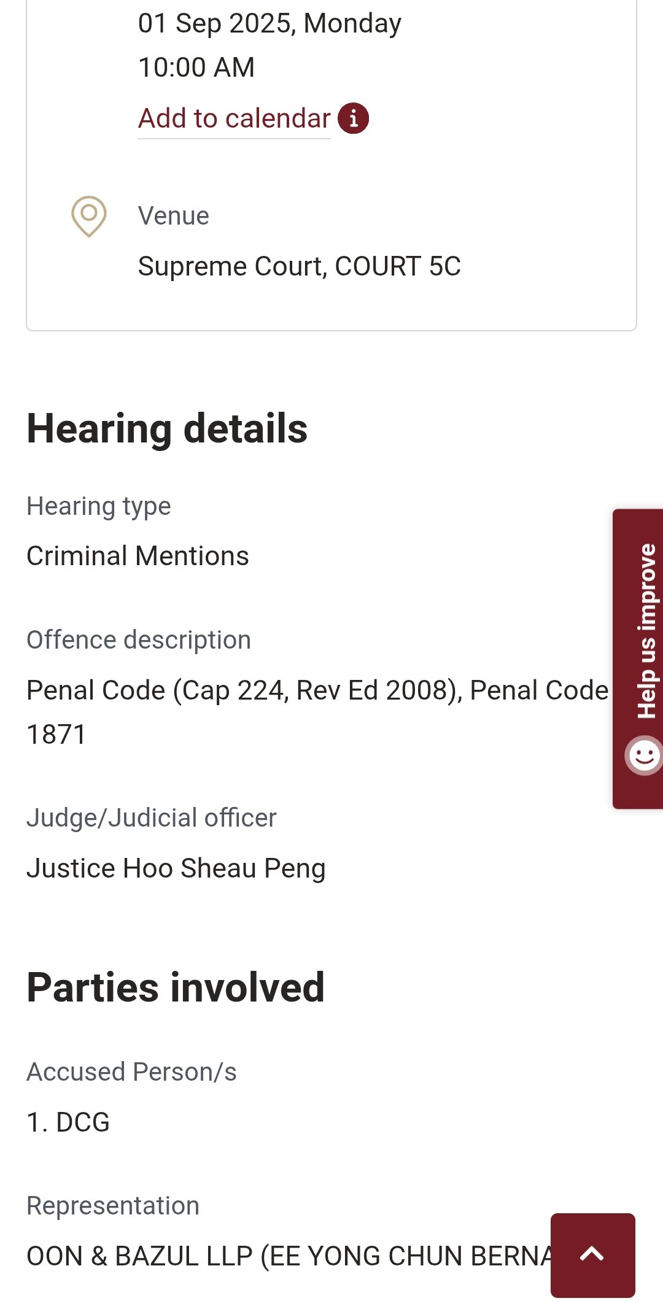
Task: Click the date 01 Sep 2025, Monday
Action: tap(269, 23)
